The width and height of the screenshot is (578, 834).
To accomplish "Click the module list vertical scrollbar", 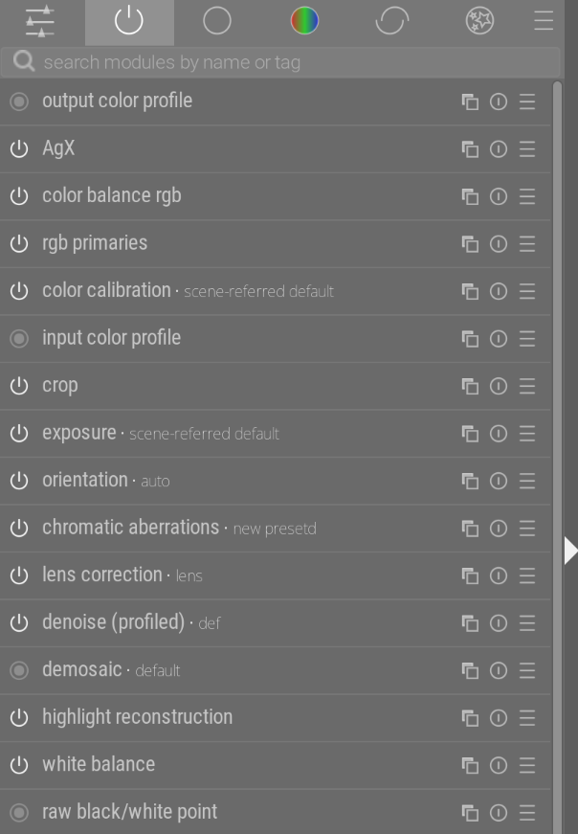I will click(557, 458).
